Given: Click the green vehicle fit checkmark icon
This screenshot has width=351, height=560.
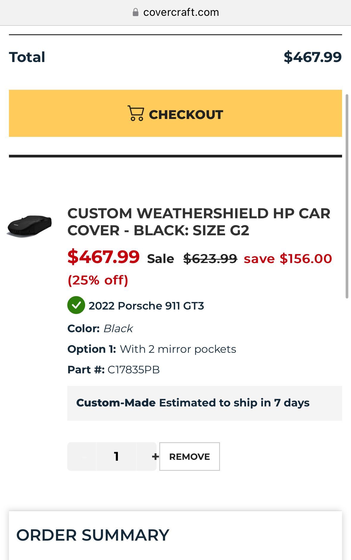Looking at the screenshot, I should (76, 305).
